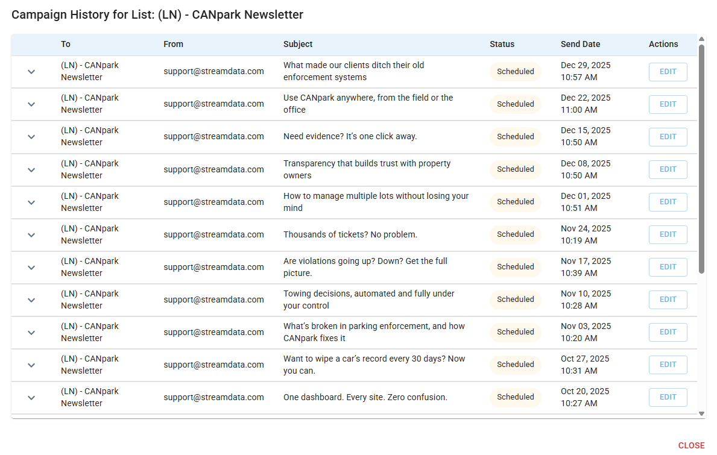Expand the 'Need evidence? It's one click away.' campaign
The image size is (717, 455).
tap(31, 137)
